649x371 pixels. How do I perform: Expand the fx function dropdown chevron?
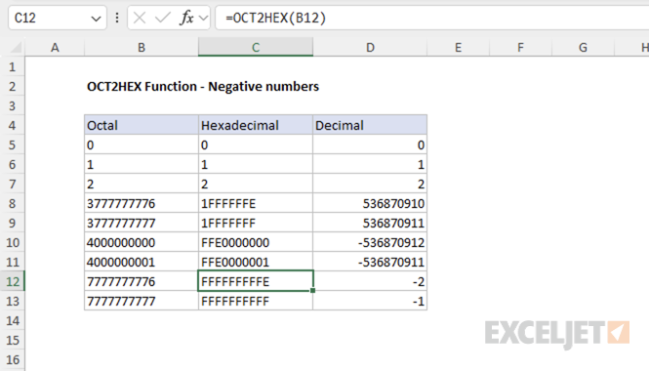click(203, 19)
